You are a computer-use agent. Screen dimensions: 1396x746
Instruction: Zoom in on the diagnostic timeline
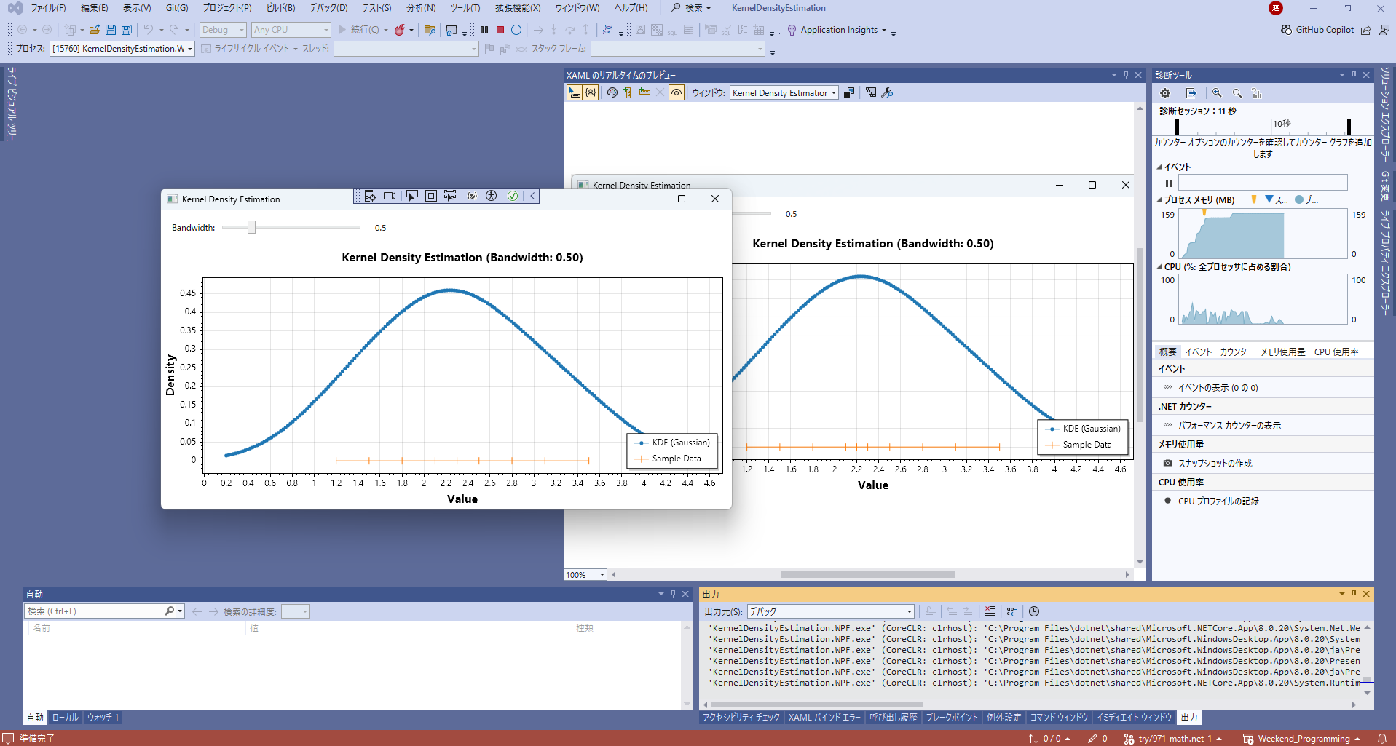tap(1217, 93)
